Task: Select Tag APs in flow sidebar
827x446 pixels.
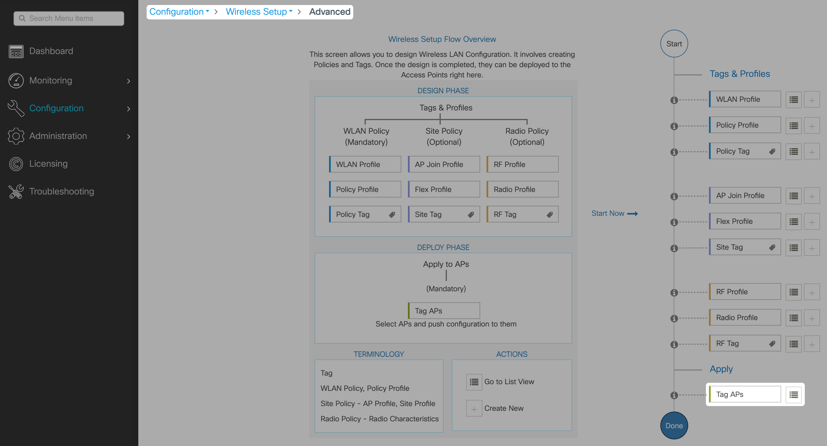Action: pos(745,394)
